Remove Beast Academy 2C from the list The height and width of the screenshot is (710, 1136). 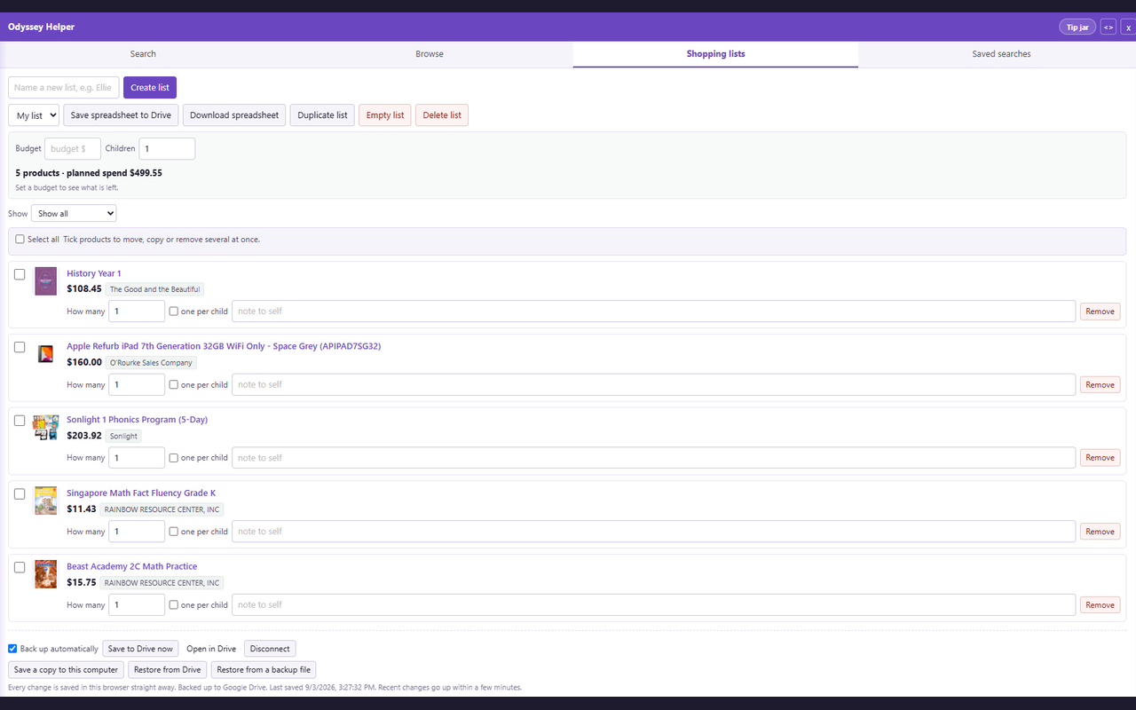coord(1100,605)
